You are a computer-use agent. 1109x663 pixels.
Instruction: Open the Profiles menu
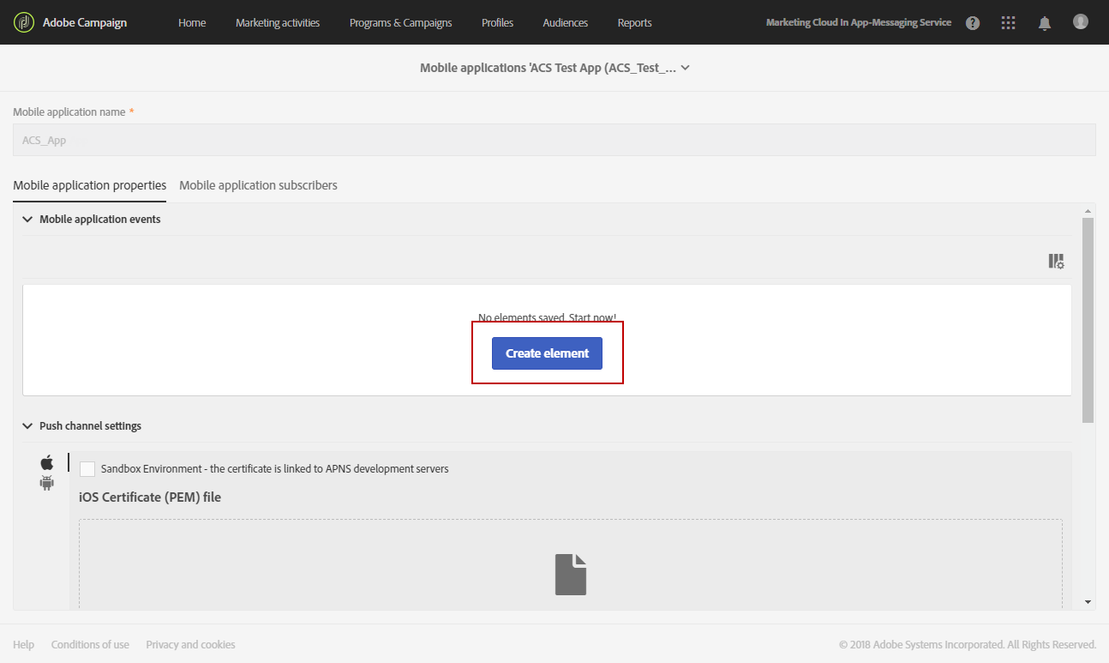pyautogui.click(x=498, y=23)
